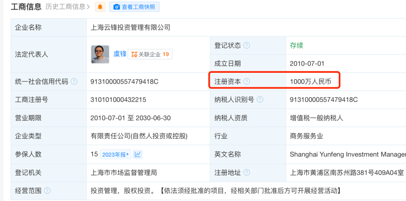
Task: Click help icon next to 统一社会信用代码
Action: (x=74, y=82)
